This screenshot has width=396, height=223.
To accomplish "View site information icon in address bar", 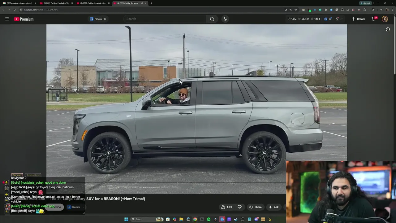I will click(21, 10).
